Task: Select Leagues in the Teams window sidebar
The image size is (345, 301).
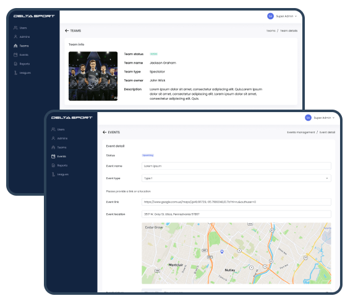Action: (x=25, y=72)
